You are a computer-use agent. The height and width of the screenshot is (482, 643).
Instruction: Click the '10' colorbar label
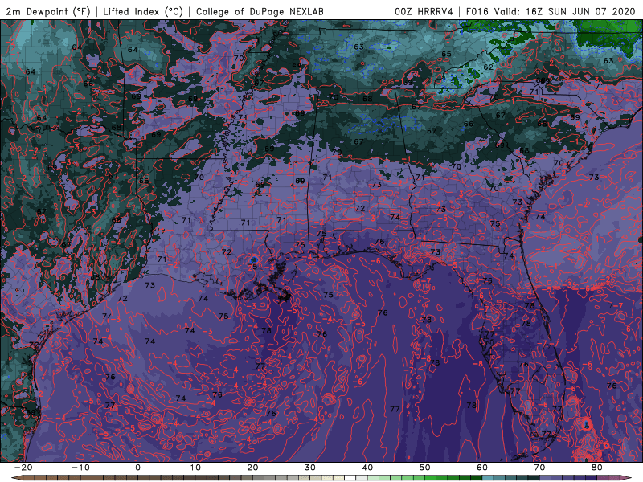(195, 468)
